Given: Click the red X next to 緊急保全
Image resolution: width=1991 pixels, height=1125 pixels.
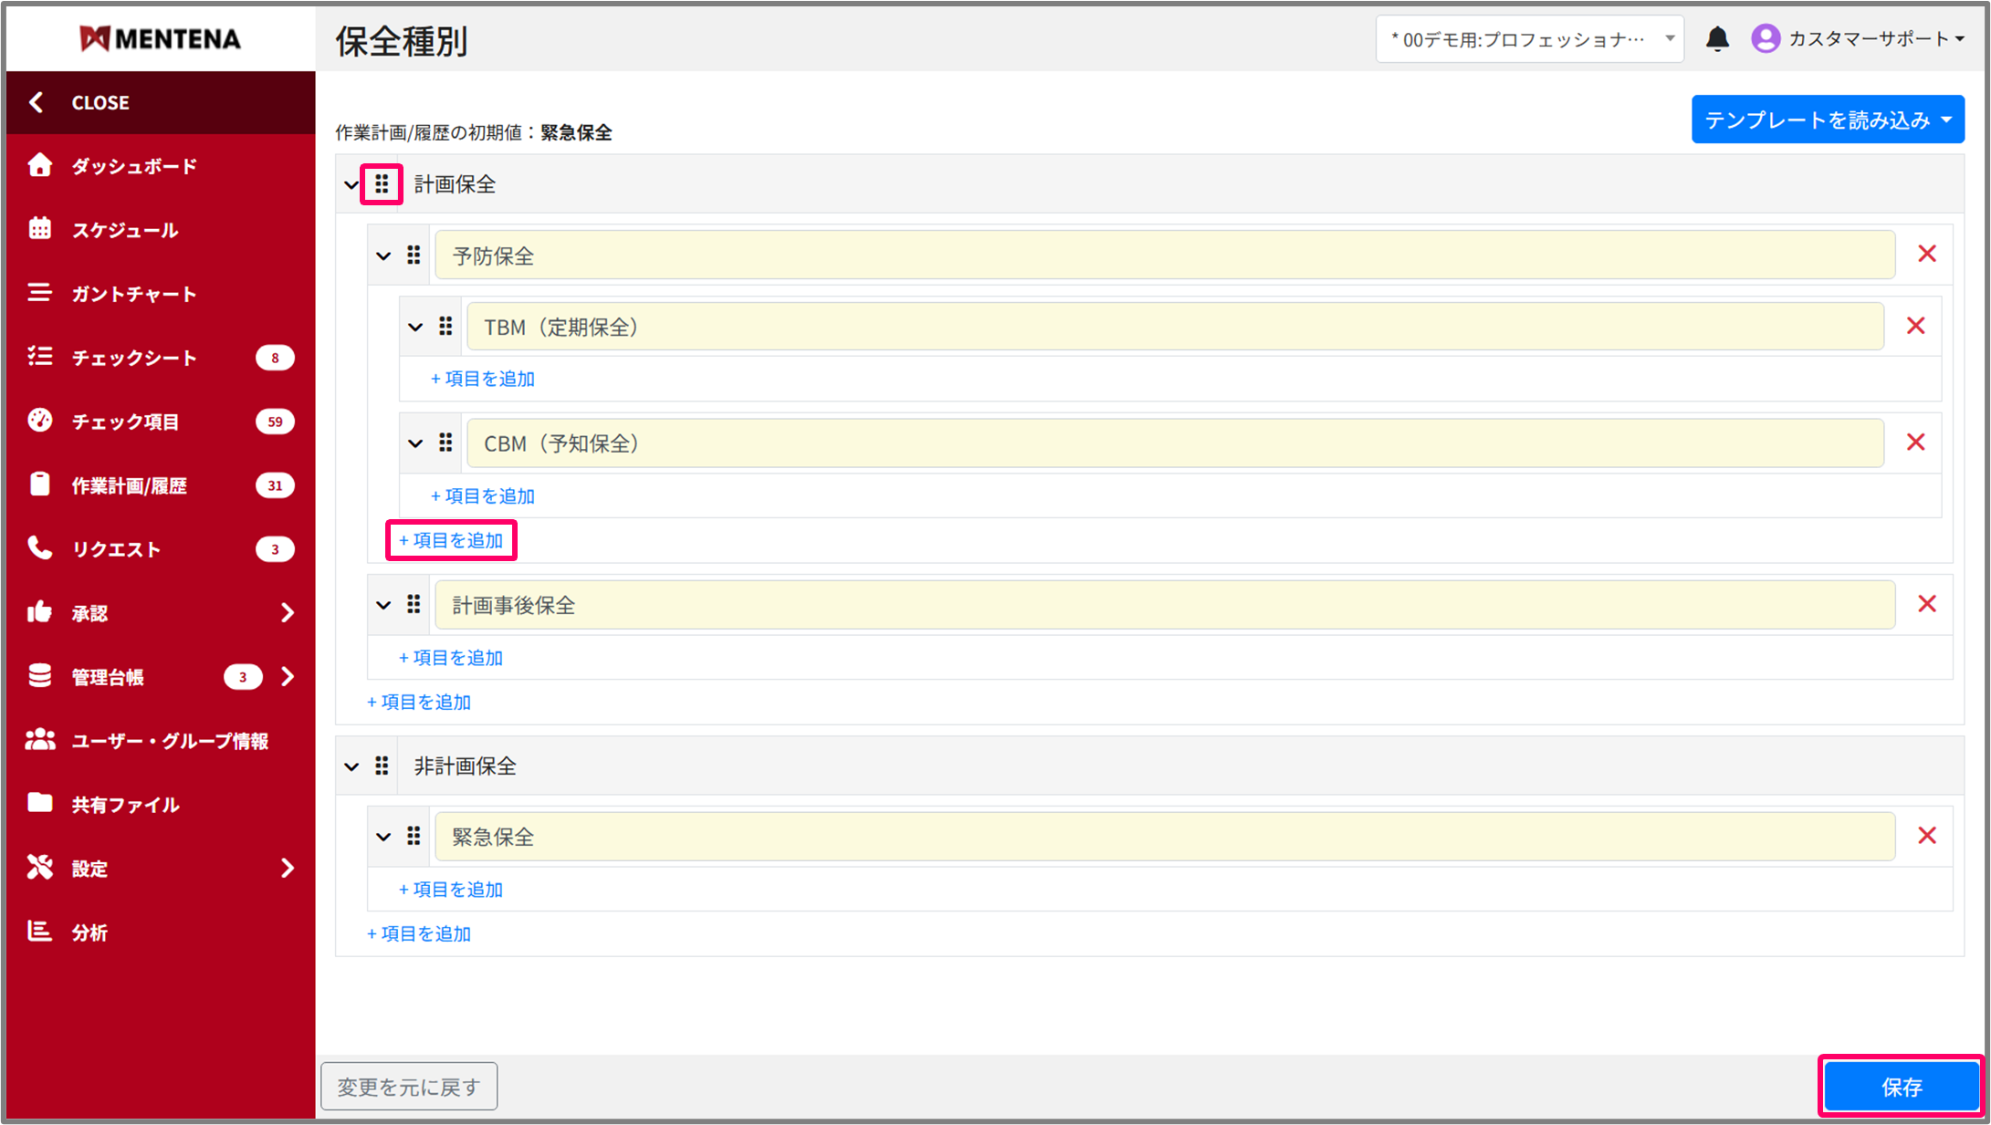Looking at the screenshot, I should [x=1926, y=836].
